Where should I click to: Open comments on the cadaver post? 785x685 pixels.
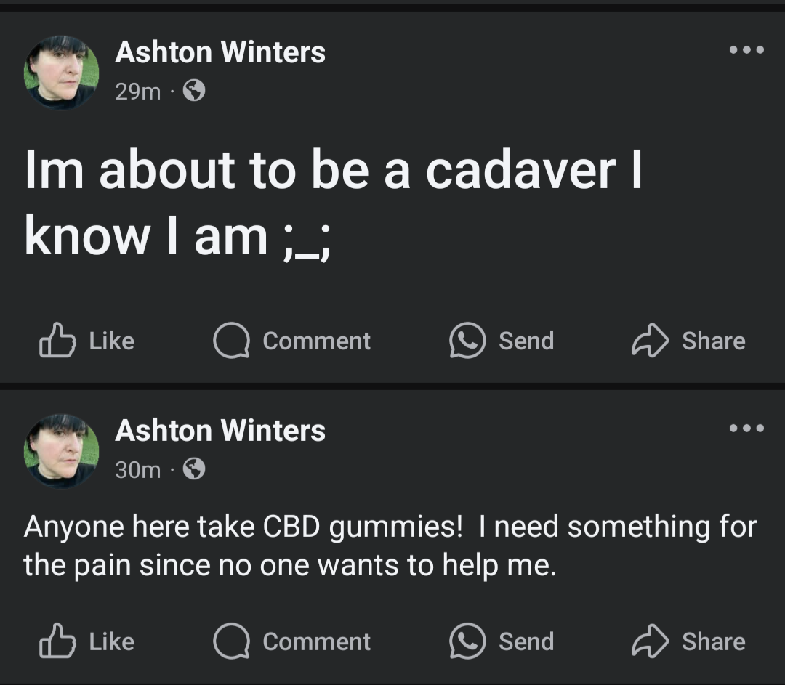point(291,341)
